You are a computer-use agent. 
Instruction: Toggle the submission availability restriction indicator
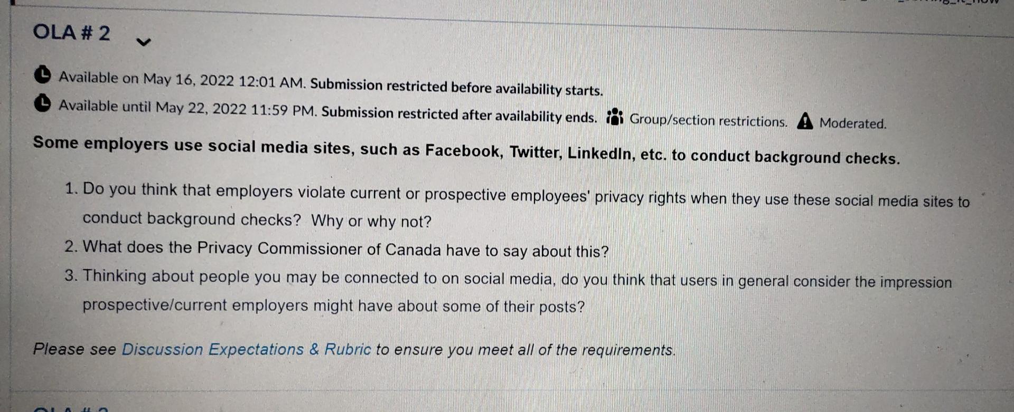coord(42,103)
